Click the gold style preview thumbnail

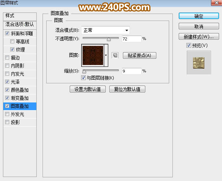click(x=199, y=63)
